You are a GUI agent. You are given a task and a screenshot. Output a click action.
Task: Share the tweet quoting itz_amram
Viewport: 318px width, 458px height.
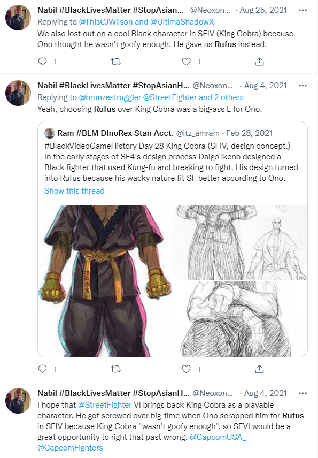tap(259, 369)
